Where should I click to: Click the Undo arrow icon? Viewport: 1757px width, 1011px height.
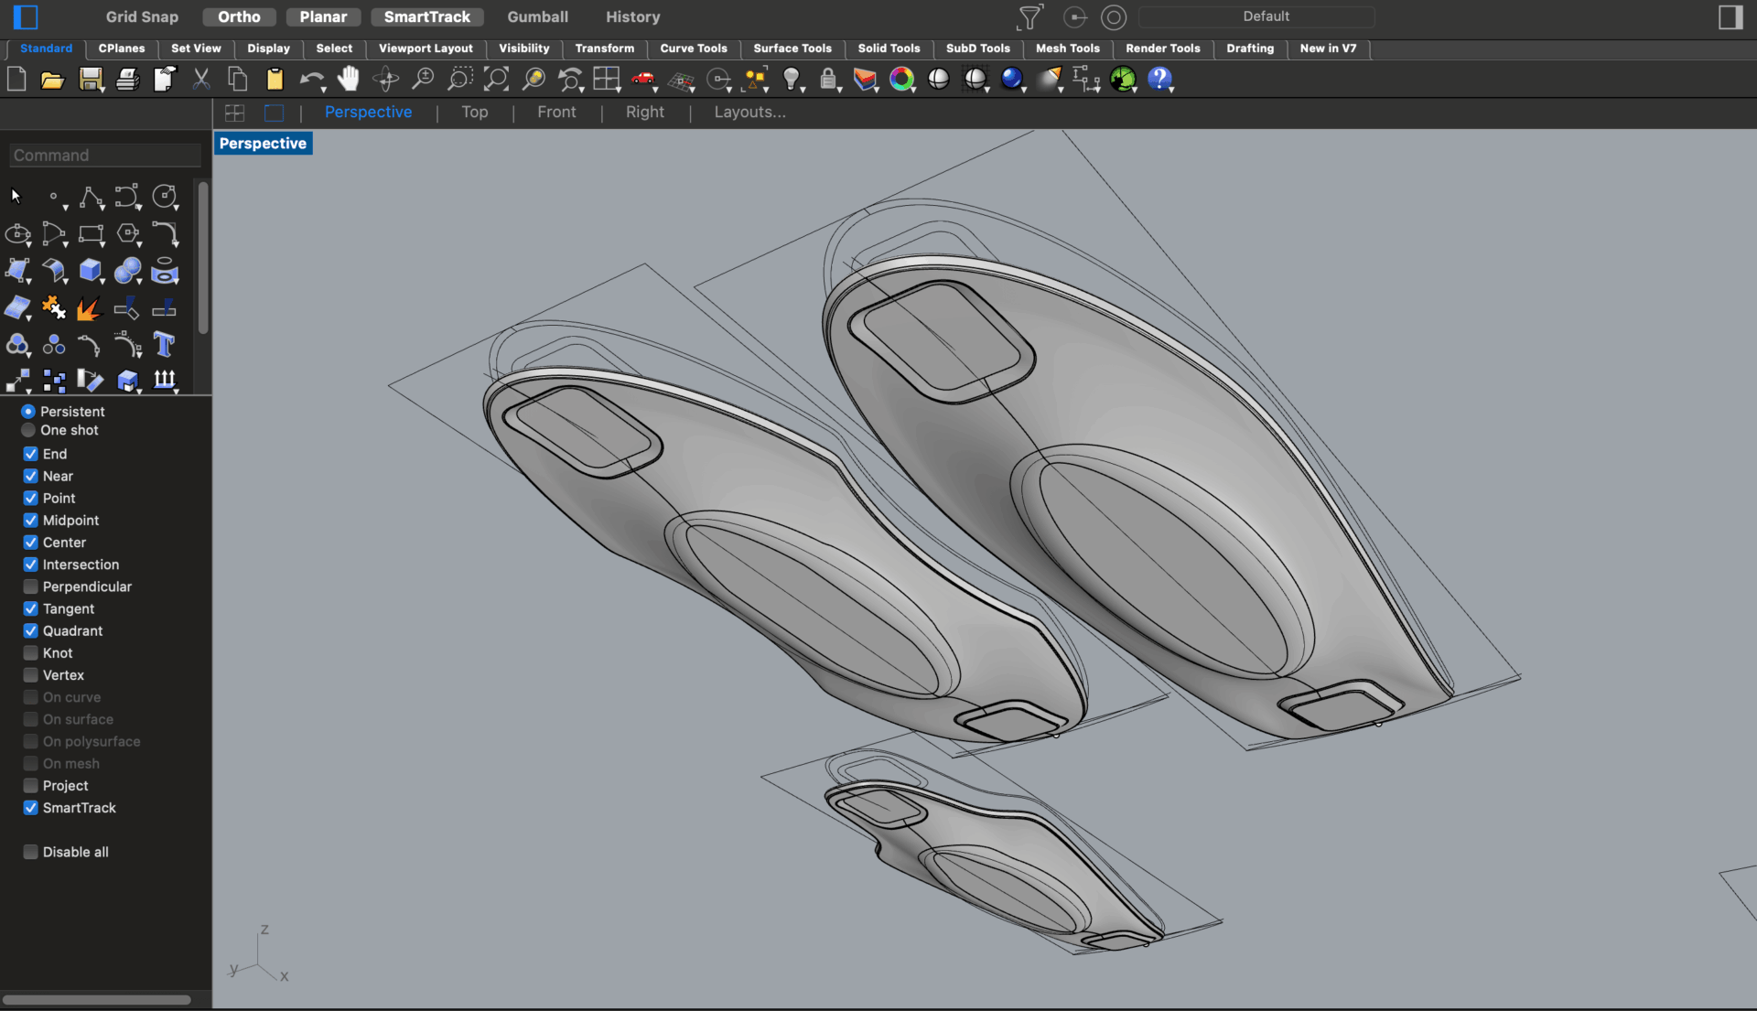point(311,80)
